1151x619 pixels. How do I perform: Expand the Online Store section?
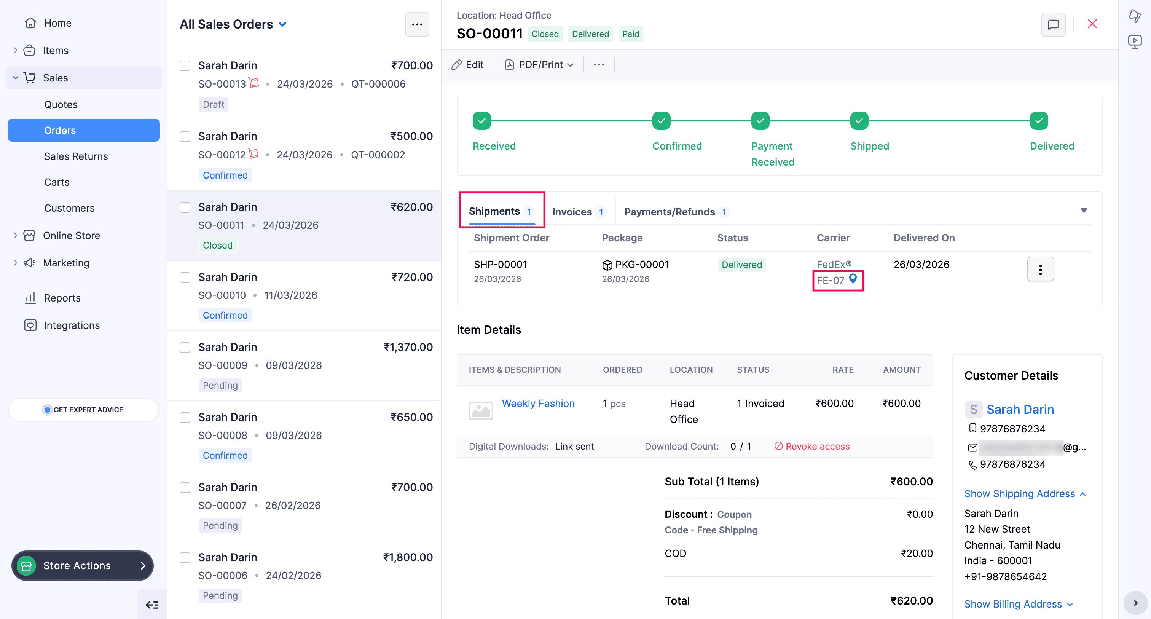click(x=15, y=236)
